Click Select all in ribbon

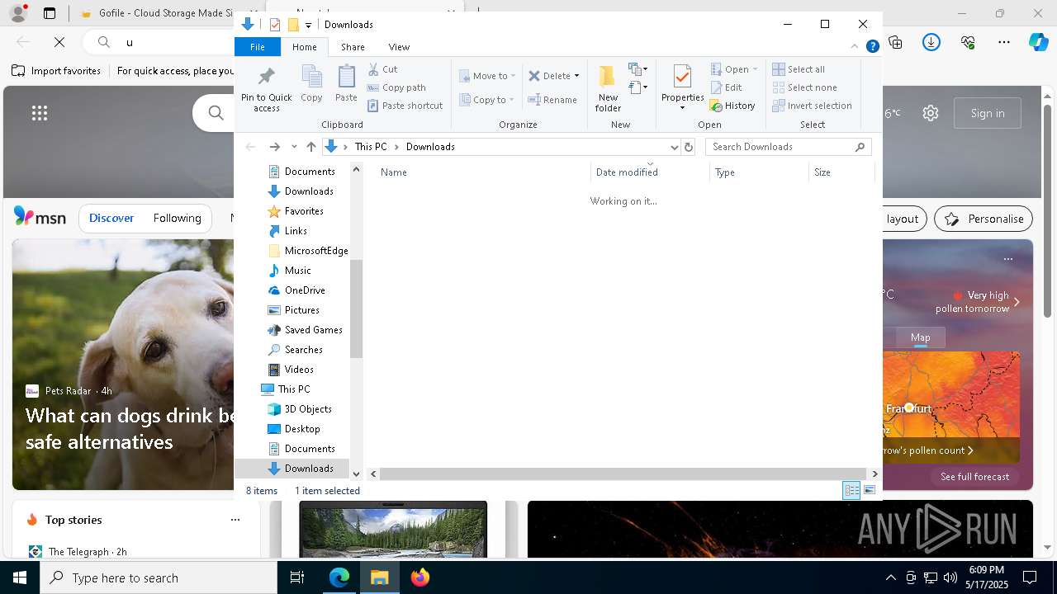click(799, 69)
